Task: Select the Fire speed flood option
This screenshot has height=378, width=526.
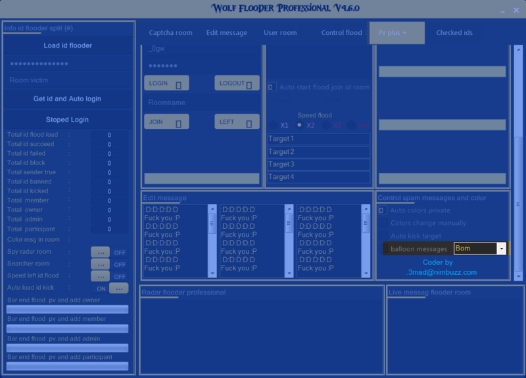Action: pos(351,126)
